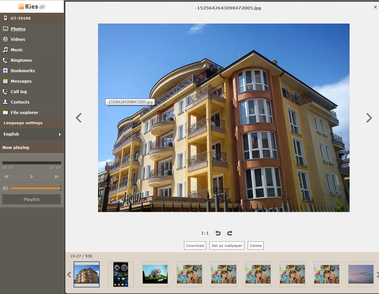The image size is (379, 294).
Task: Go to the next photo arrow
Action: 369,118
